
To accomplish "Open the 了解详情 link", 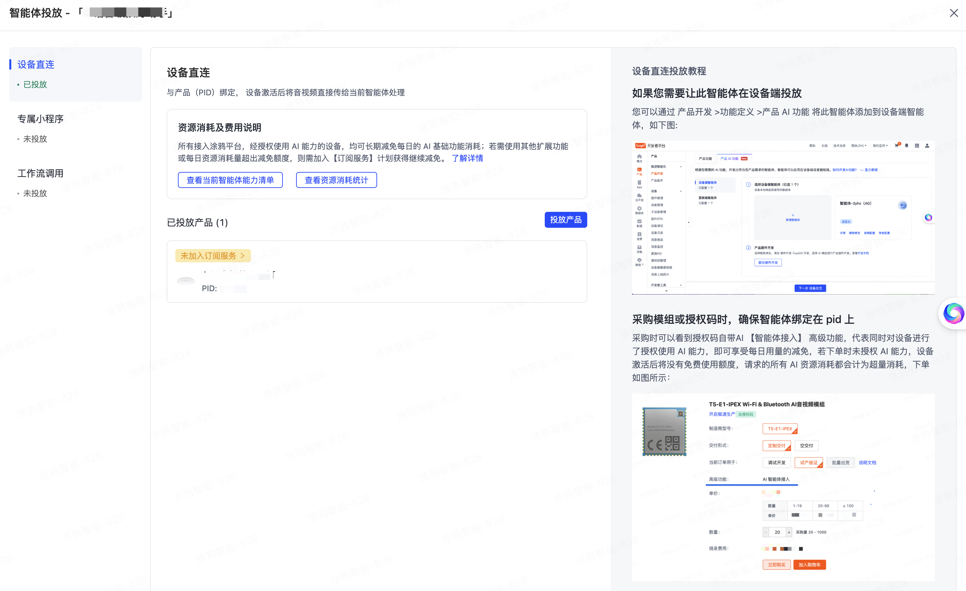I will coord(467,158).
